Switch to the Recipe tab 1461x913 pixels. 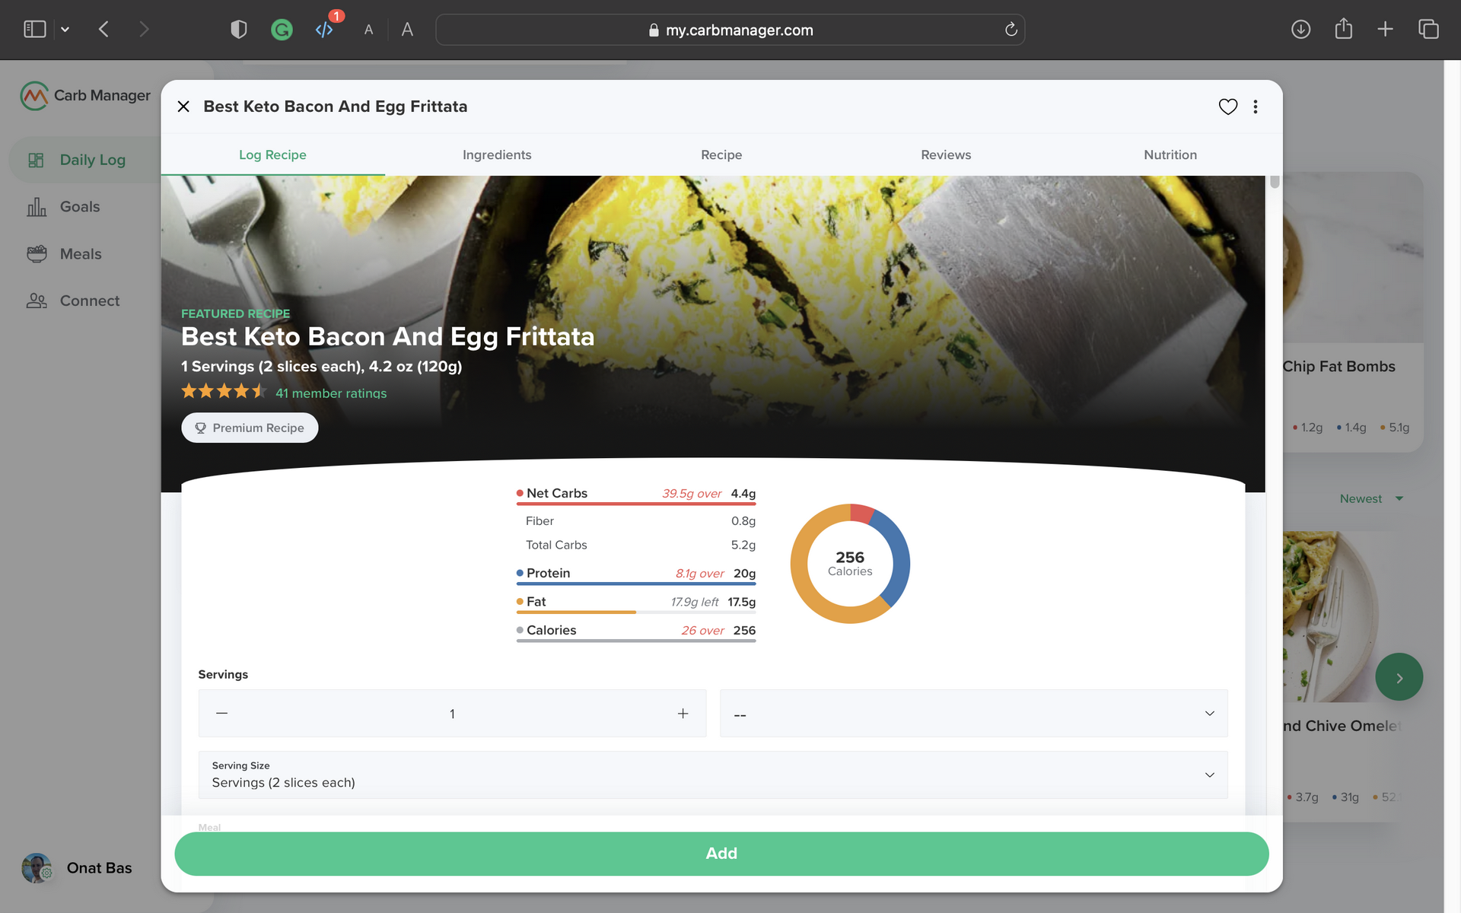[x=721, y=154]
